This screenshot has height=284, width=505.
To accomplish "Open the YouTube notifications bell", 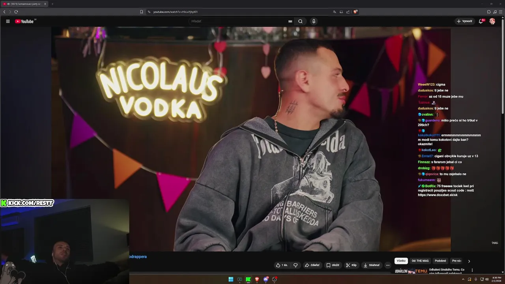I will [481, 21].
